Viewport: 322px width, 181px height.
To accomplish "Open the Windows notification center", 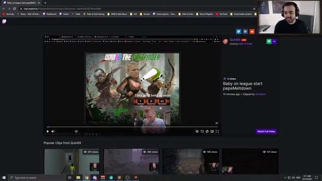I will point(316,177).
